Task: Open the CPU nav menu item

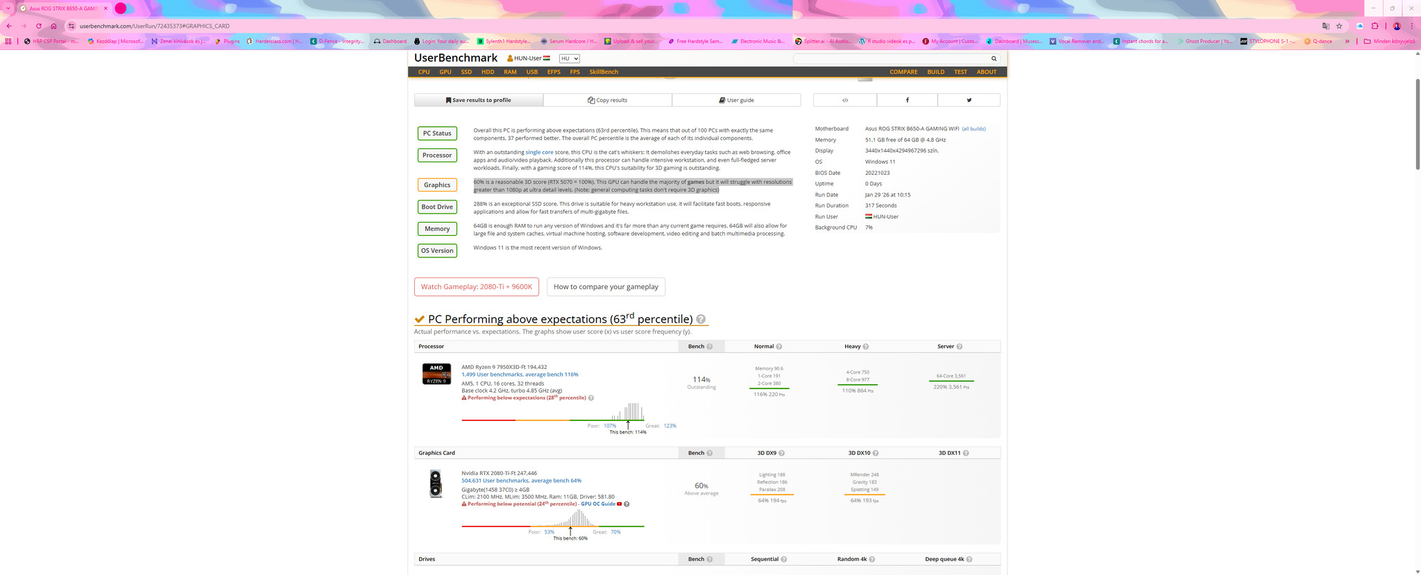Action: tap(424, 72)
